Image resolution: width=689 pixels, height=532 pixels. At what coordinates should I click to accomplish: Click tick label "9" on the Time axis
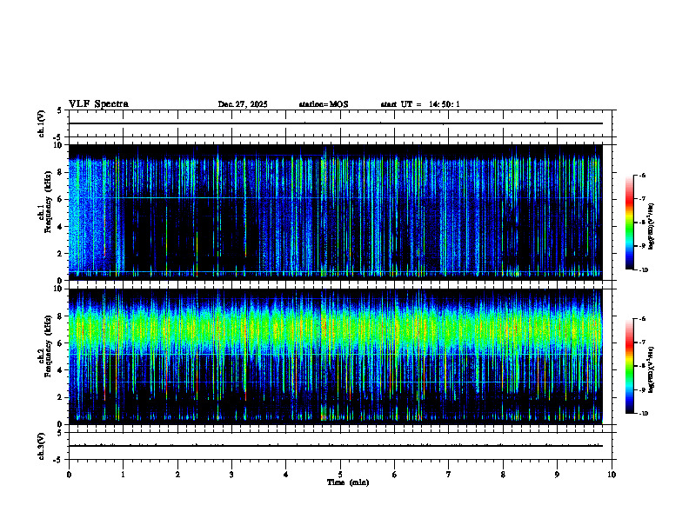[557, 475]
